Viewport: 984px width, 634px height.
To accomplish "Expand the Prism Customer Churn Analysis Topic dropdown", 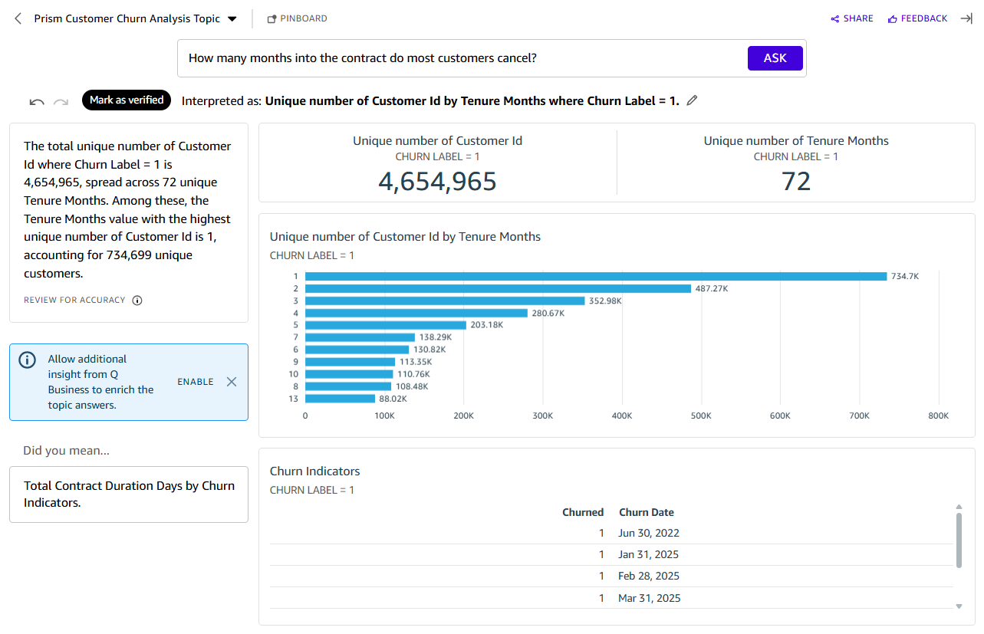I will tap(232, 18).
